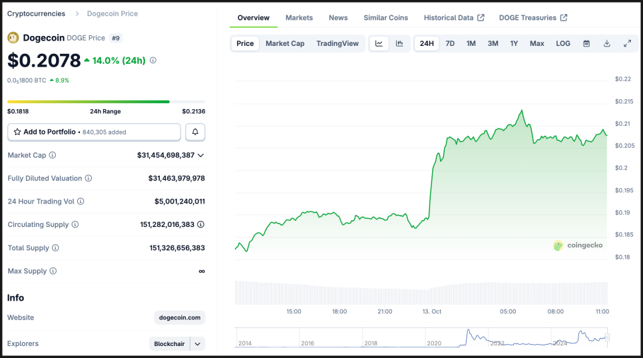Switch chart to Market Cap view

[x=285, y=44]
